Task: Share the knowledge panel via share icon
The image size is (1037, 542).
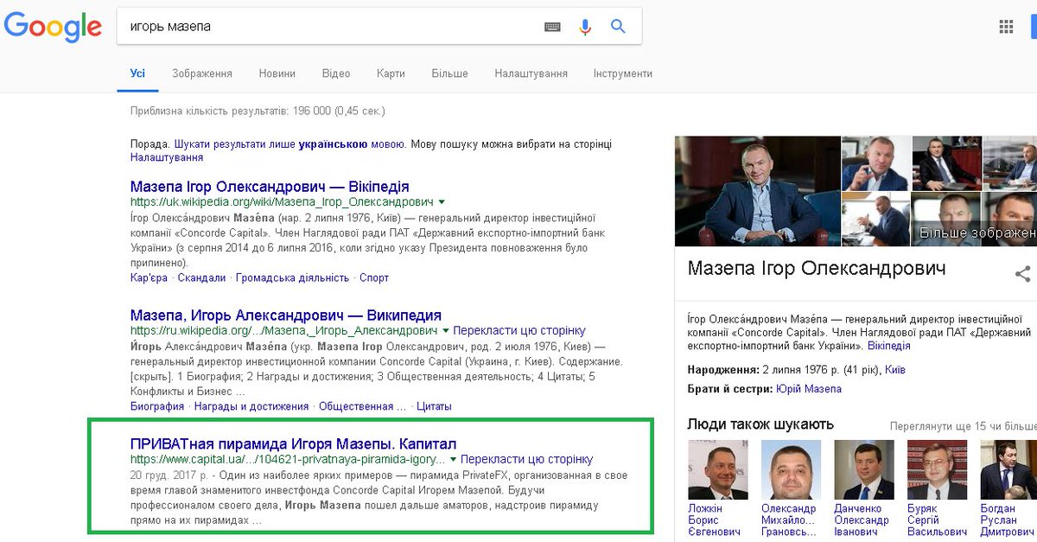Action: (x=1023, y=274)
